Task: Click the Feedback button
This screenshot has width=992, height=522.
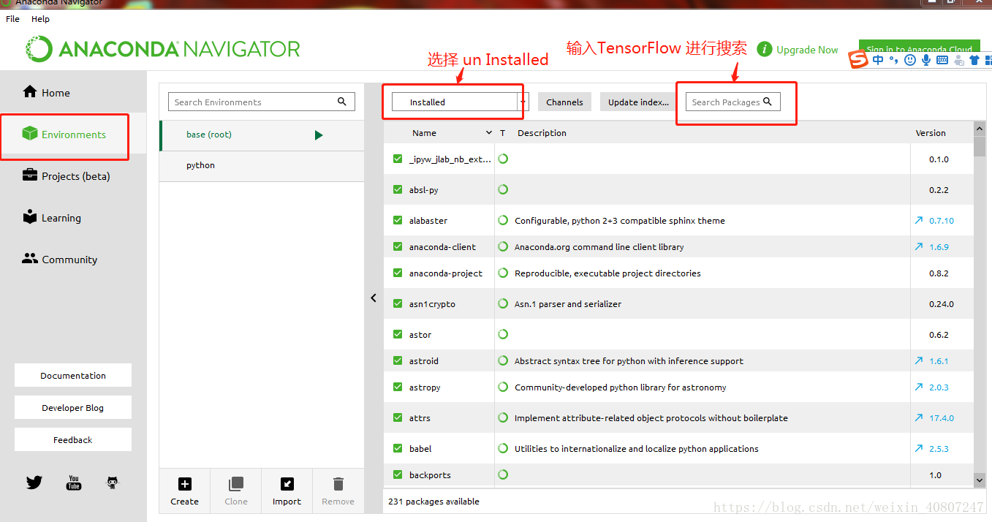Action: [73, 439]
